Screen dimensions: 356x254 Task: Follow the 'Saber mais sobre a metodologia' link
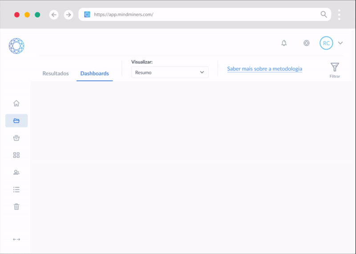[264, 69]
